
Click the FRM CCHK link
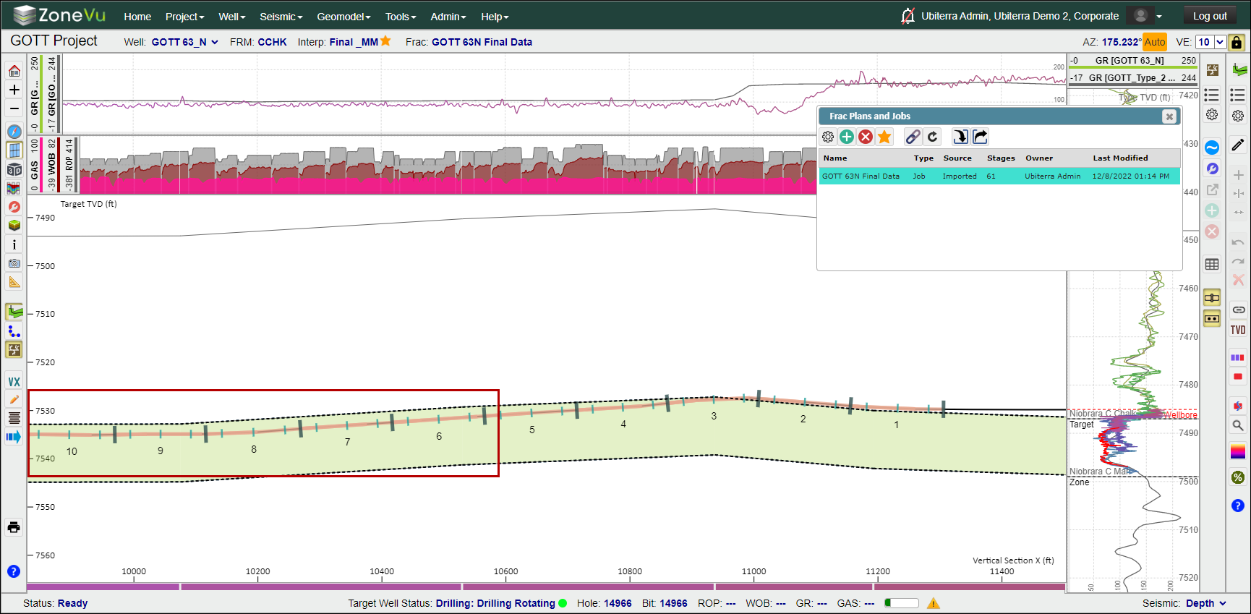tap(272, 42)
